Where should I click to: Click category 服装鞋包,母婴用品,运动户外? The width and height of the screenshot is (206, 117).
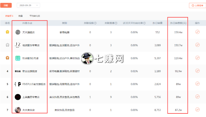65,84
